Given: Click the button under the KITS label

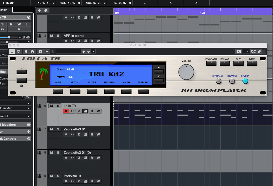Looking at the screenshot, I should coord(58,92).
